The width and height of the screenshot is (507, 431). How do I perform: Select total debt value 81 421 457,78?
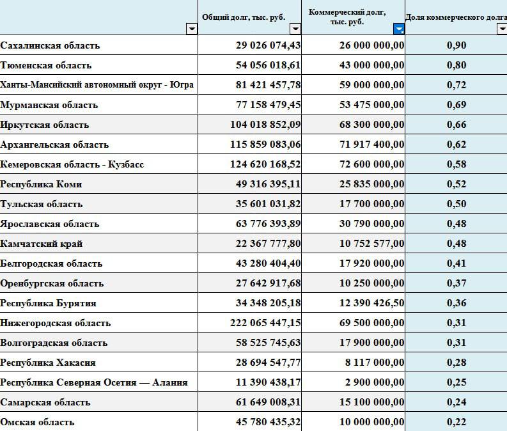pos(249,84)
